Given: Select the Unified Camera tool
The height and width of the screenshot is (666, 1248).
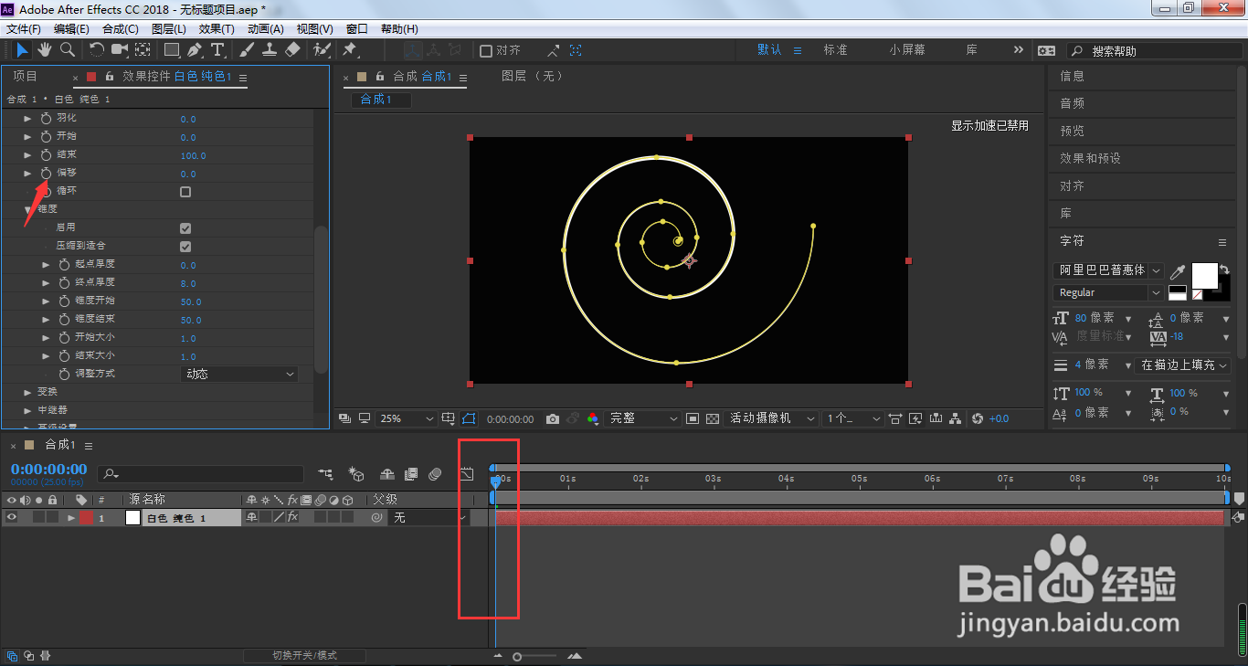Looking at the screenshot, I should [x=119, y=49].
